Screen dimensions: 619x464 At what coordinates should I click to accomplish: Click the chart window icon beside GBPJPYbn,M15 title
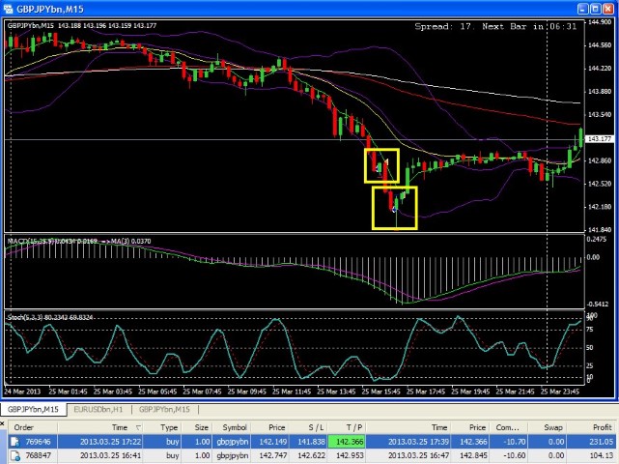click(8, 9)
